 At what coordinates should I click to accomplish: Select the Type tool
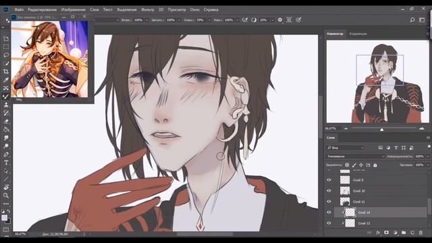point(6,163)
